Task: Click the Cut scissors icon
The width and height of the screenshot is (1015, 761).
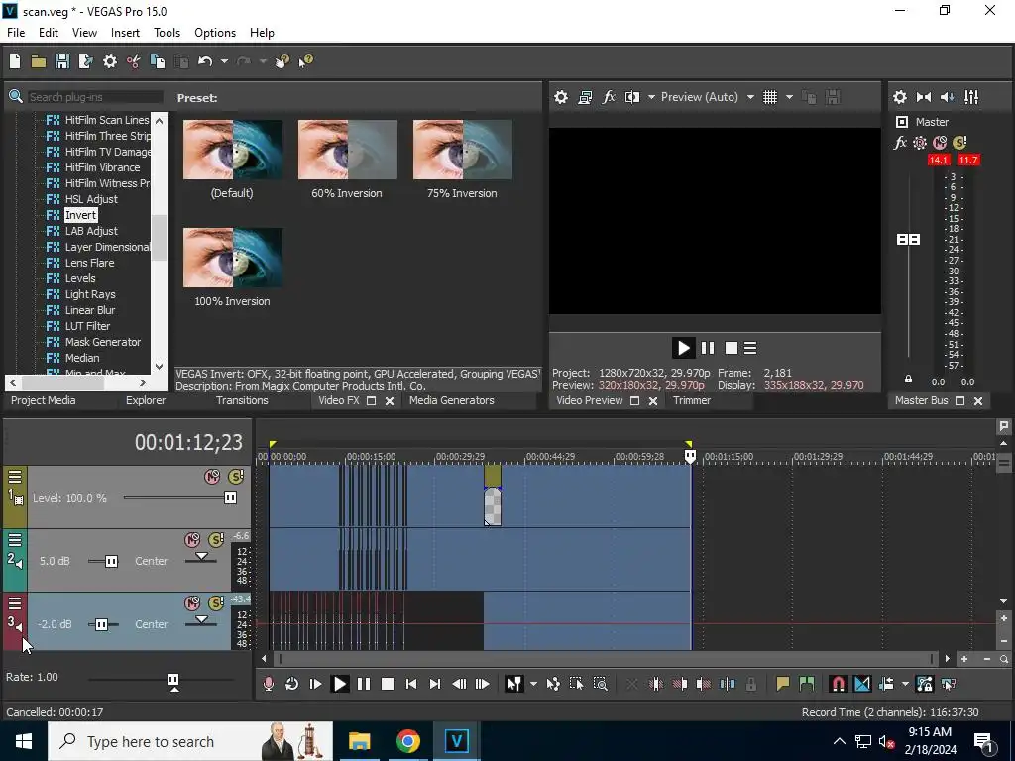Action: click(x=134, y=61)
